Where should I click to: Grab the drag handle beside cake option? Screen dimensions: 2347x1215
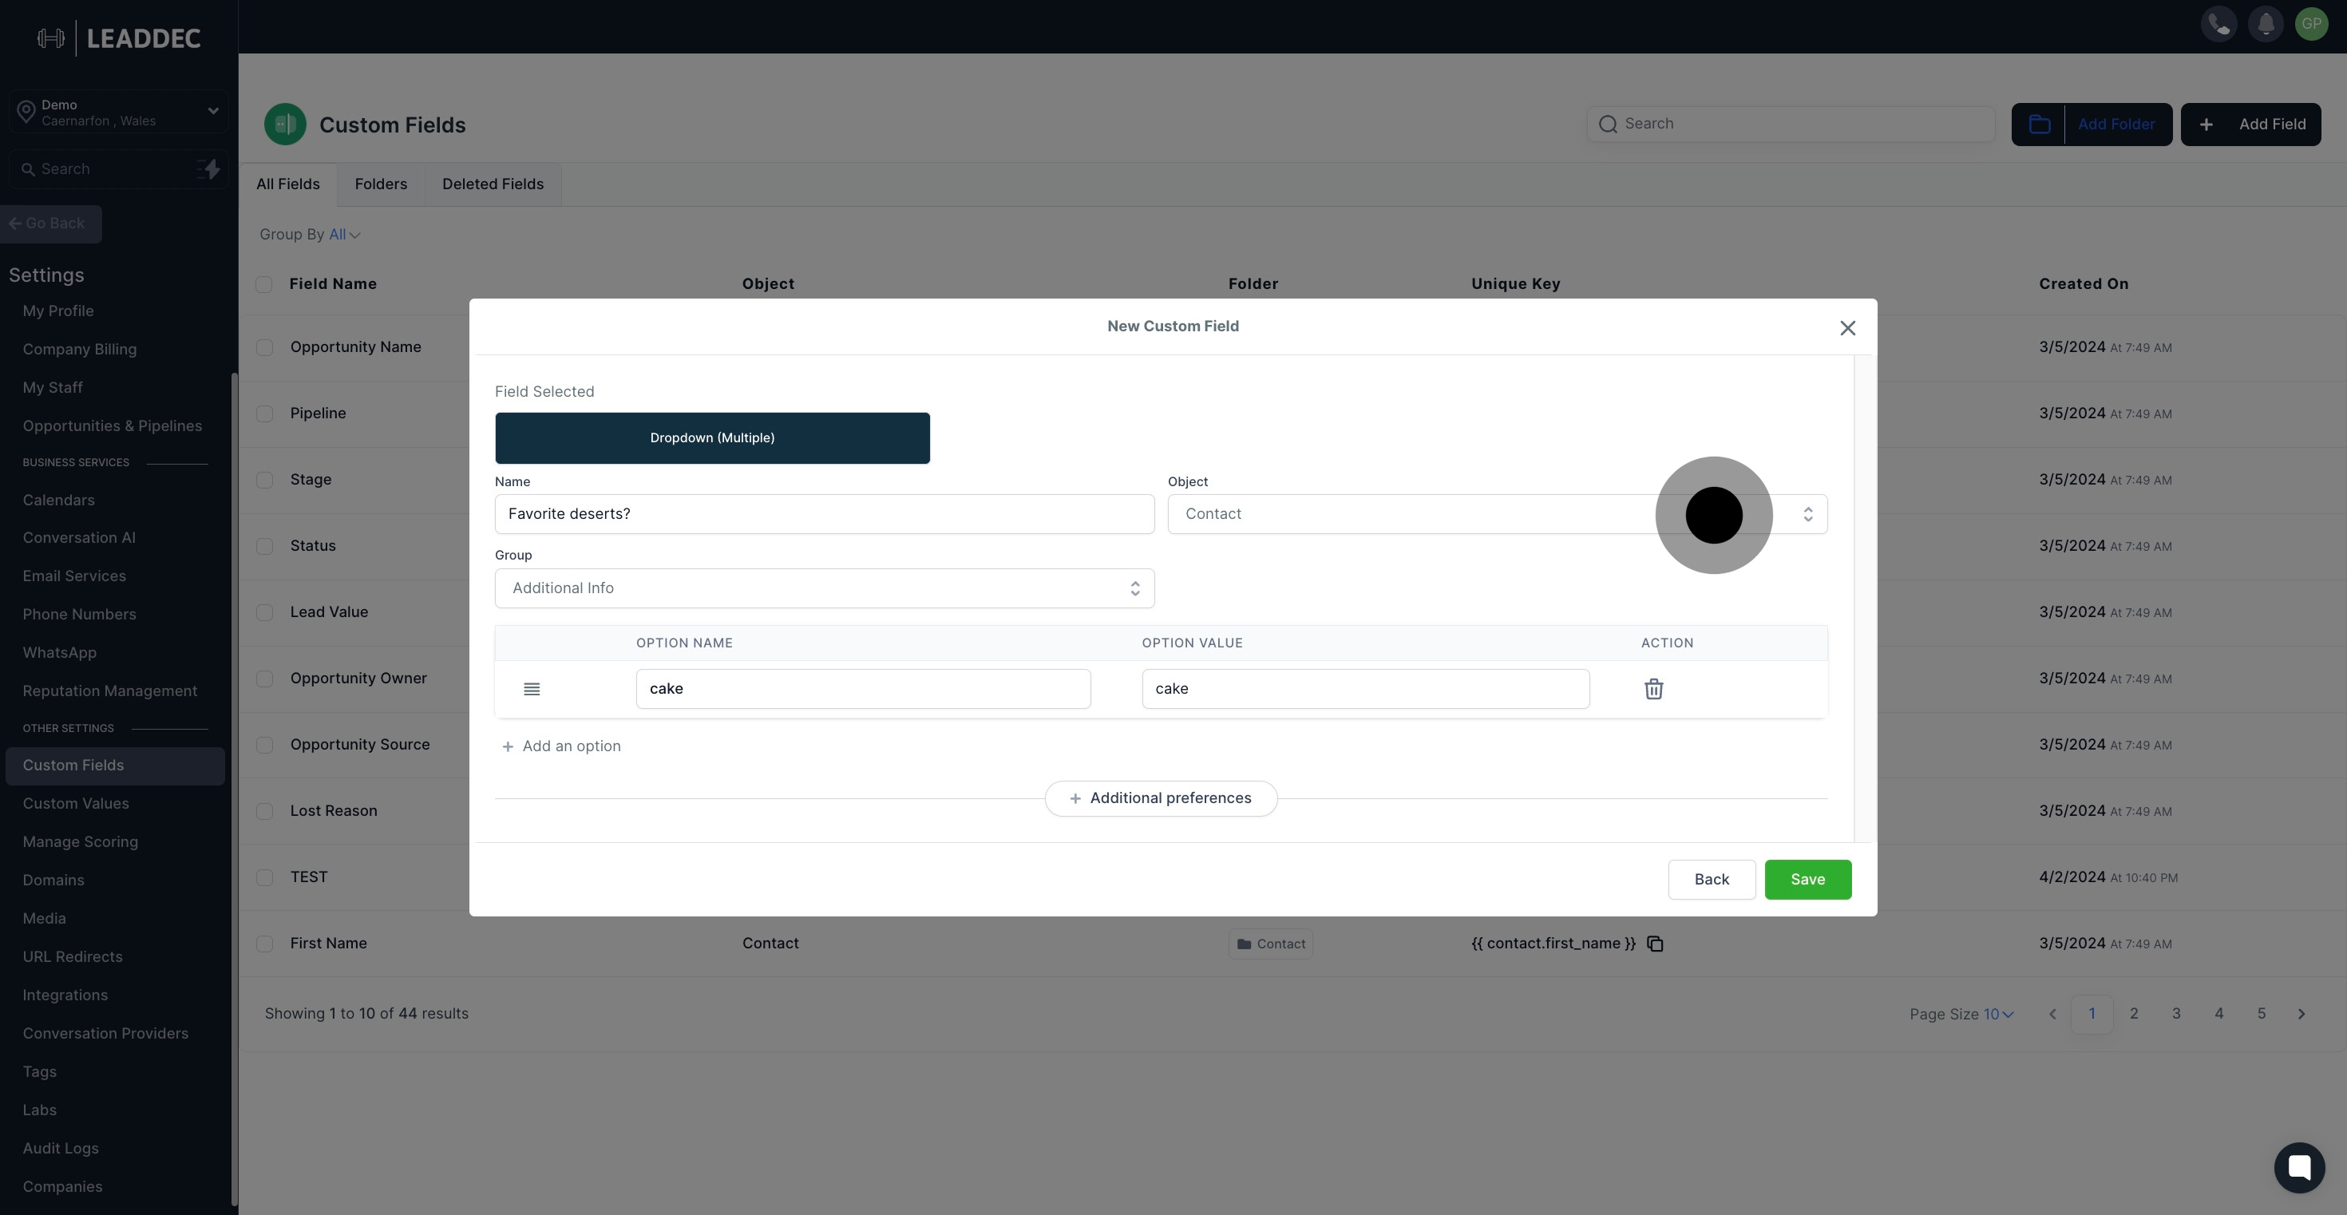531,689
